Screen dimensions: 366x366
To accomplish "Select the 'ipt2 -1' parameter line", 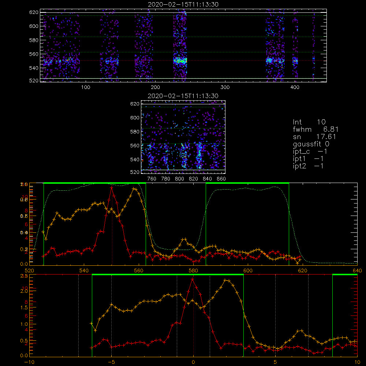I will click(308, 166).
